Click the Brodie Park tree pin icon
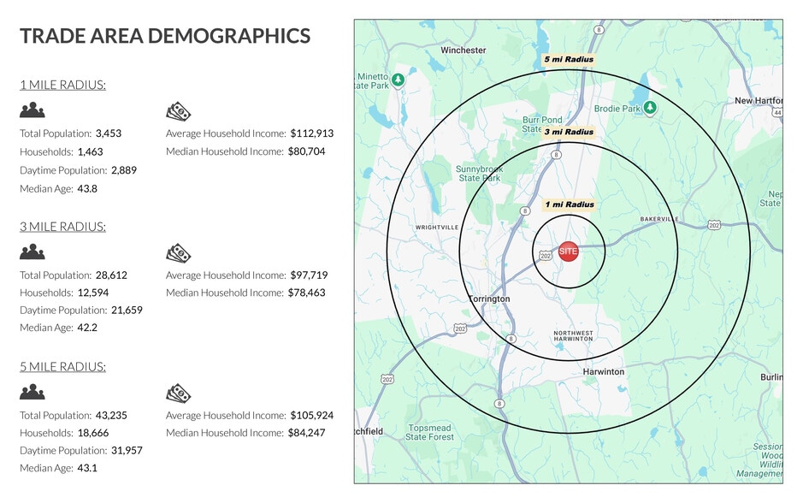 650,108
